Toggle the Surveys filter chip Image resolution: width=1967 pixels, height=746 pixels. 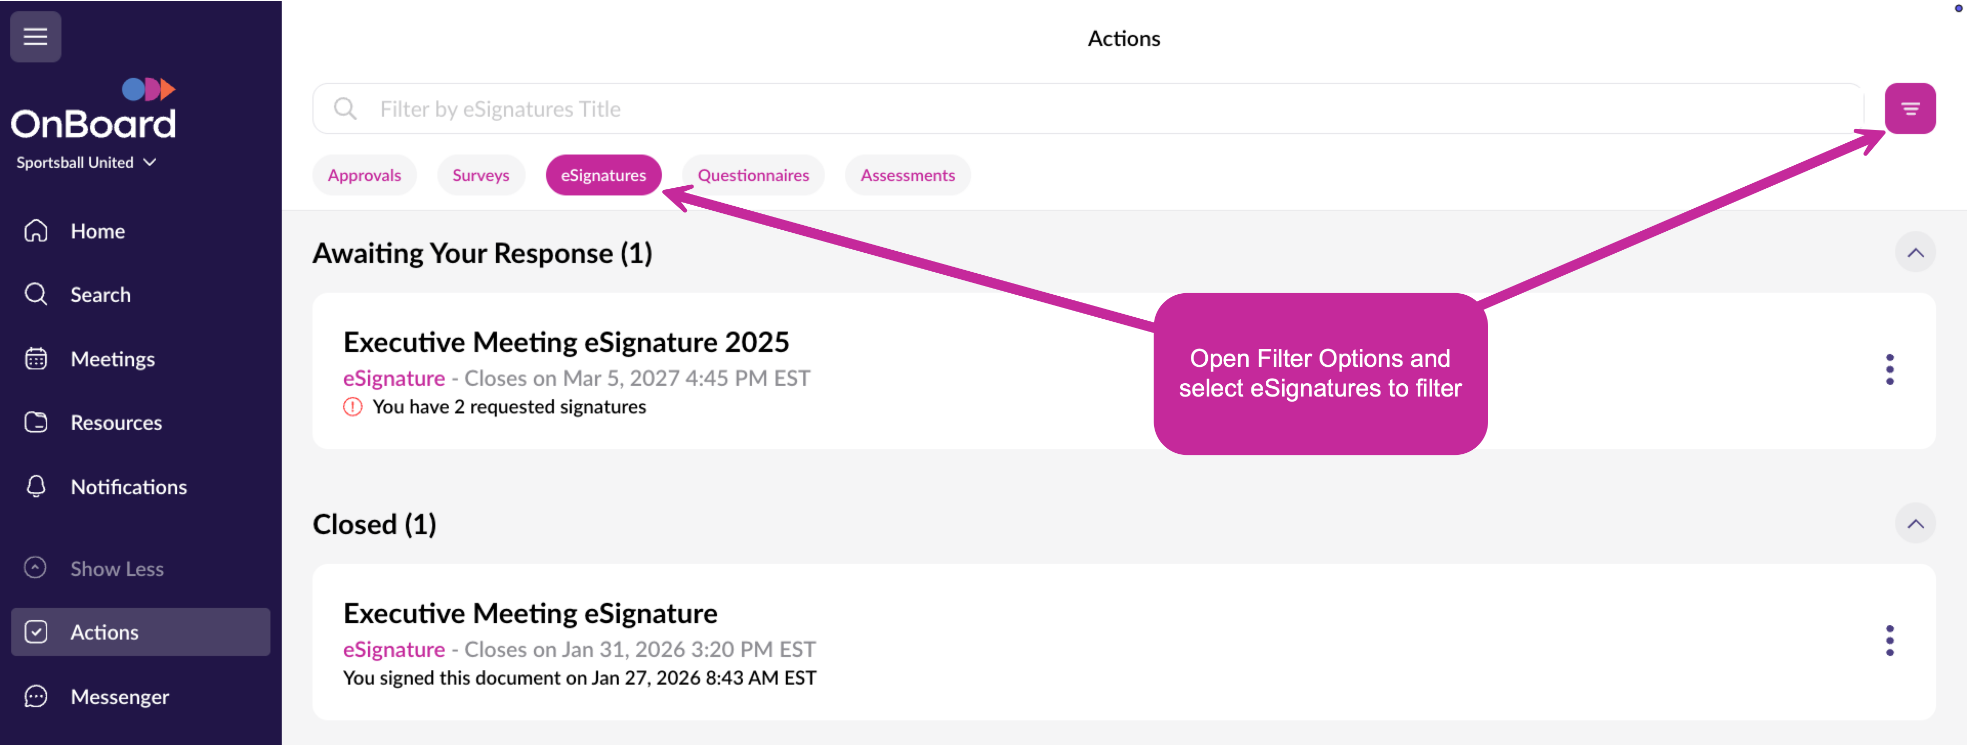click(x=480, y=175)
